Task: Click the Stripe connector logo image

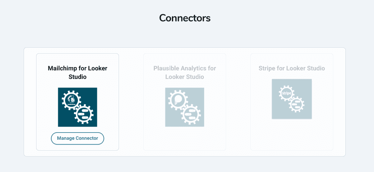Action: [292, 99]
